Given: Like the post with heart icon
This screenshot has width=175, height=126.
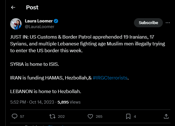Looking at the screenshot, I should coord(90,116).
